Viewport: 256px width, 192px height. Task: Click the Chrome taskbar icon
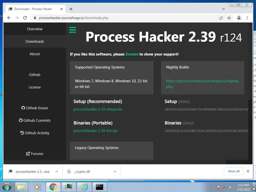(53, 187)
